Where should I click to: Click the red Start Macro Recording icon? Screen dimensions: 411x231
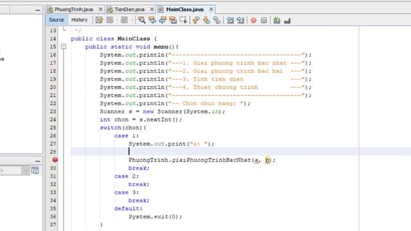tap(254, 20)
